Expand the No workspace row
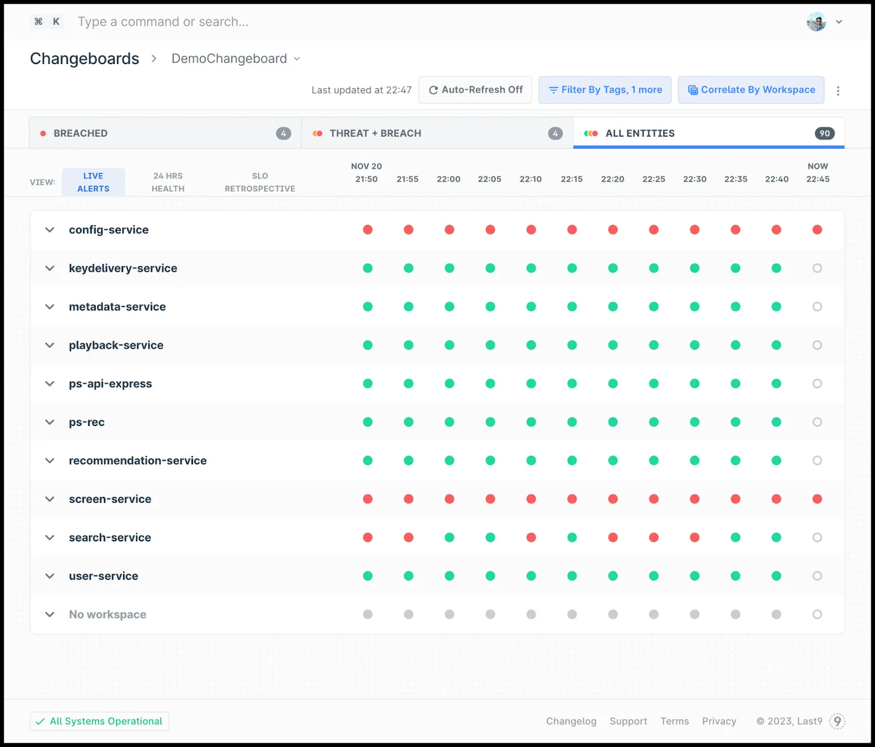The image size is (875, 747). coord(50,614)
